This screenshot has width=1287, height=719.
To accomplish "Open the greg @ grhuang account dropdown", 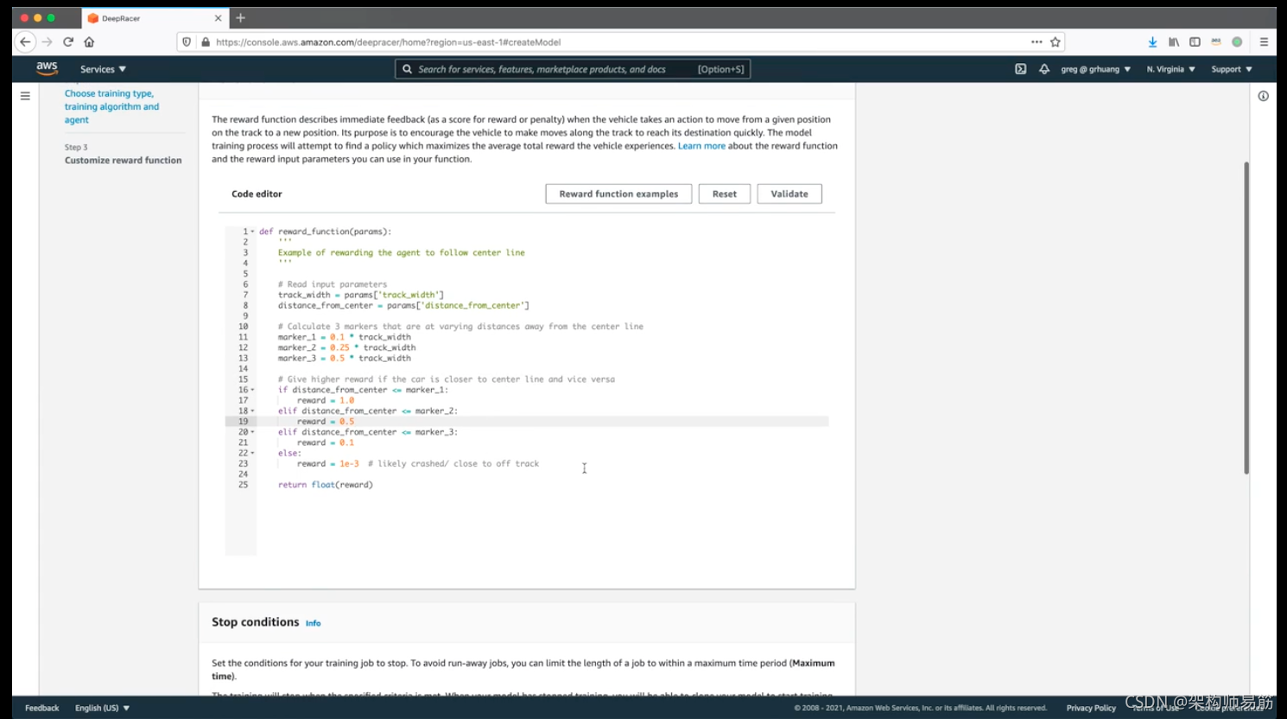I will coord(1095,69).
